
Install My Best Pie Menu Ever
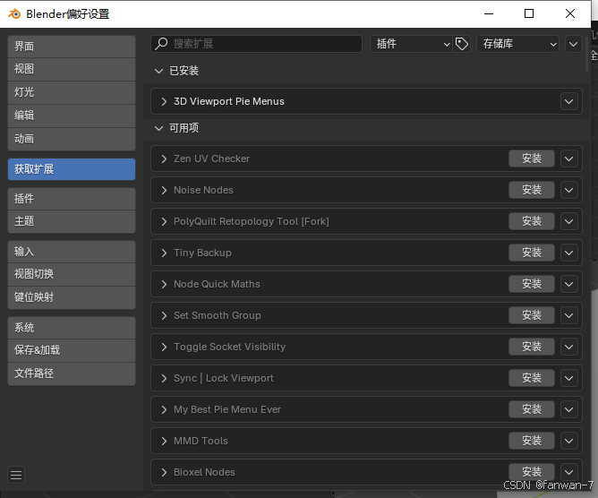click(x=532, y=409)
